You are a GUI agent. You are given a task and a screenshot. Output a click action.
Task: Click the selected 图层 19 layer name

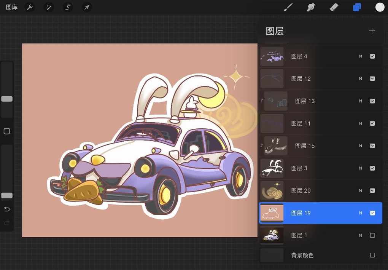301,213
